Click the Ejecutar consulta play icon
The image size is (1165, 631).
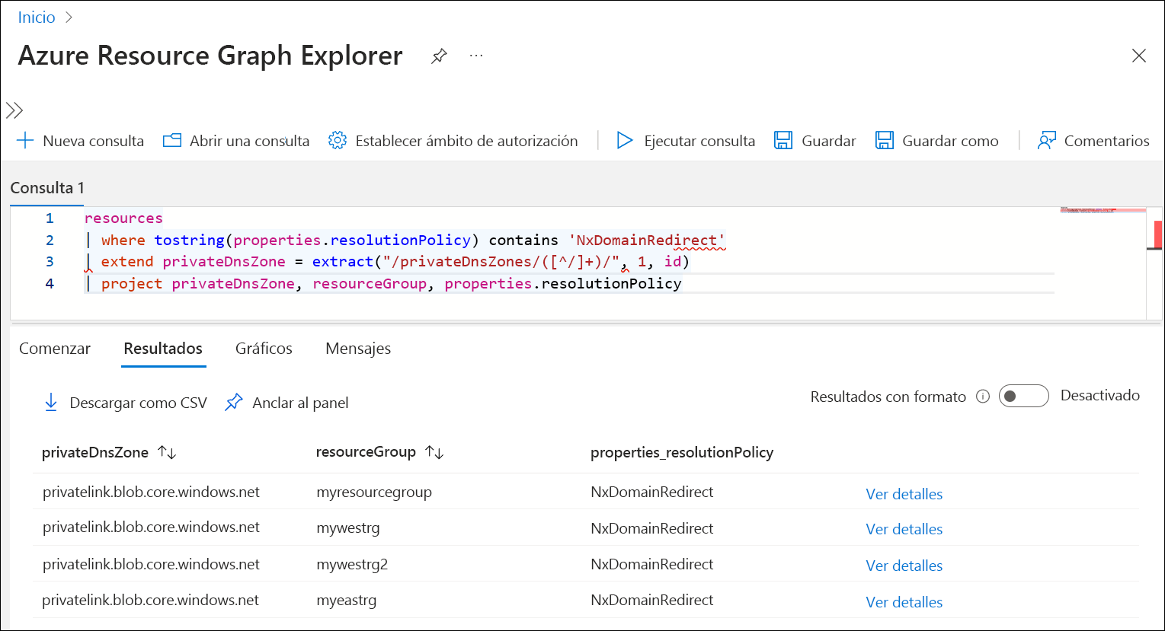click(x=625, y=141)
